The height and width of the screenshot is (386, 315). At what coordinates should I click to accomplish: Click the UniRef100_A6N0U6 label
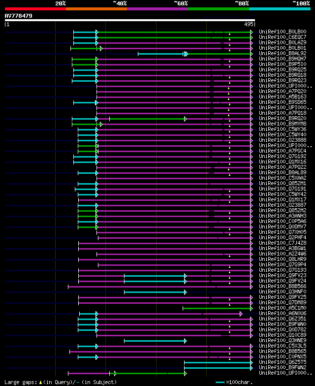[x=283, y=313]
